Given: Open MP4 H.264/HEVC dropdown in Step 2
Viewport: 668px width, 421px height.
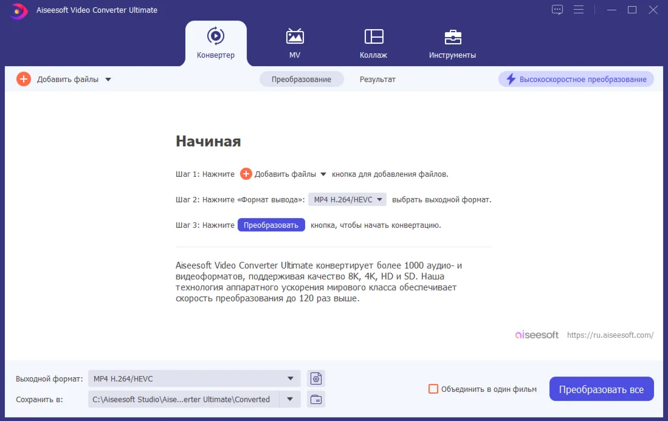Looking at the screenshot, I should pyautogui.click(x=347, y=199).
